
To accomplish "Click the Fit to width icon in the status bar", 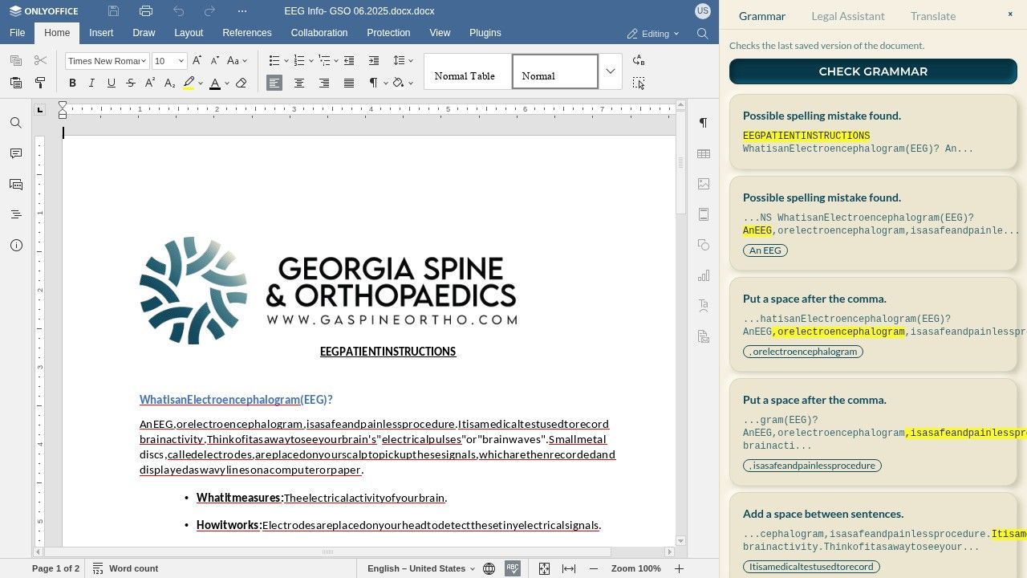I will (569, 568).
